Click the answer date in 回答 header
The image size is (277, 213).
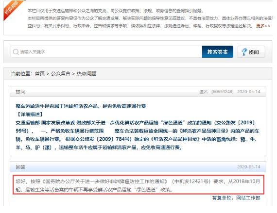248,167
